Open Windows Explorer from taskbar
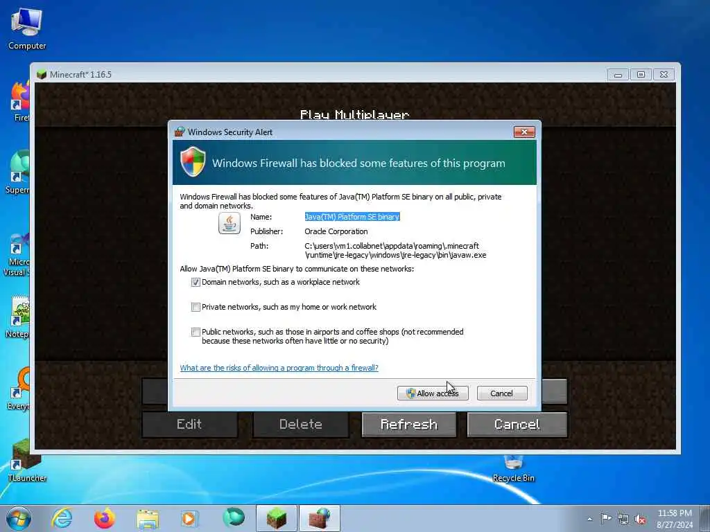 click(x=148, y=519)
